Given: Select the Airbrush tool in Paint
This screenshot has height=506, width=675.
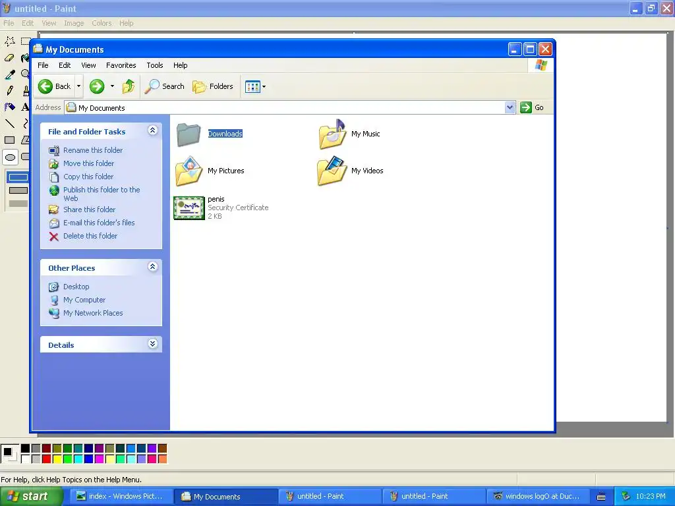Looking at the screenshot, I should point(10,107).
